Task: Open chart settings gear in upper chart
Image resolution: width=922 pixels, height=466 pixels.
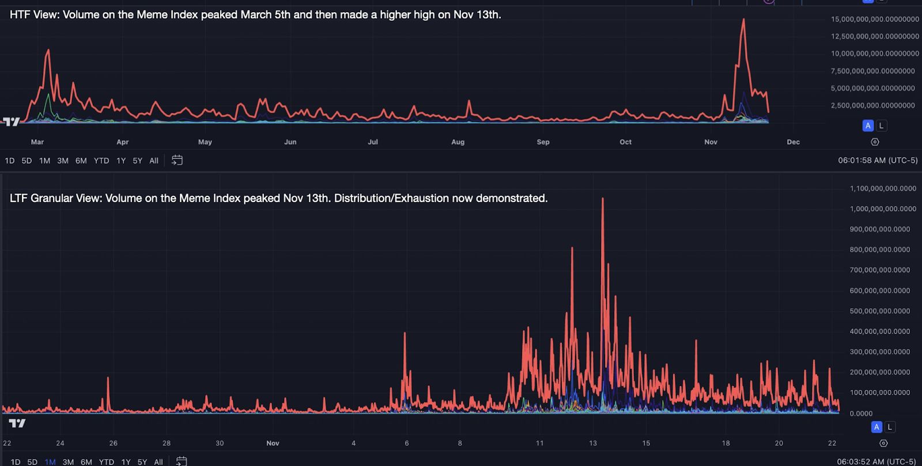Action: (875, 142)
